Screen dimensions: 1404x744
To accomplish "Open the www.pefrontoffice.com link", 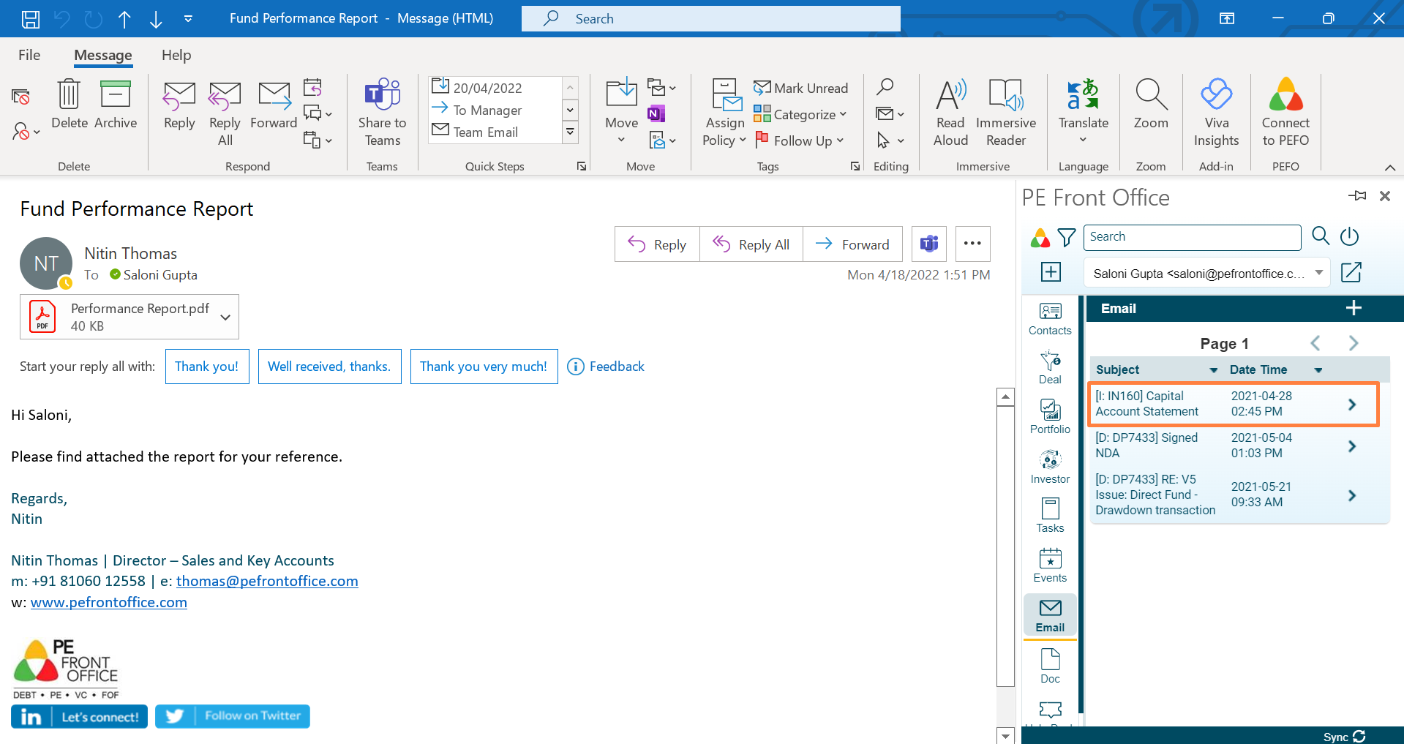I will 109,602.
